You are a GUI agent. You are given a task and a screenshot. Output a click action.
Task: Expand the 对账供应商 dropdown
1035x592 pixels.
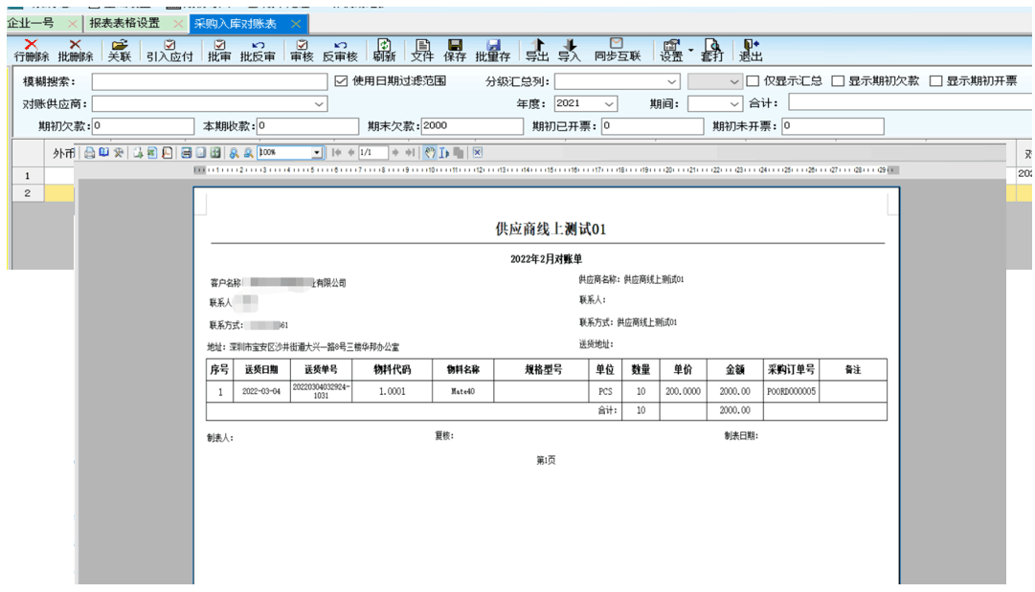(x=319, y=104)
